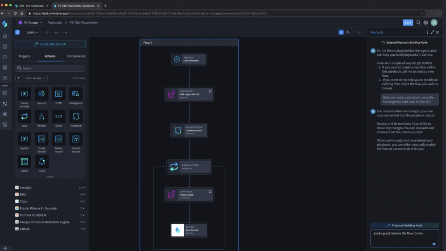Viewport: 446px width, 251px height.
Task: Expand the Hero AI panel to fullscreen
Action: [432, 33]
